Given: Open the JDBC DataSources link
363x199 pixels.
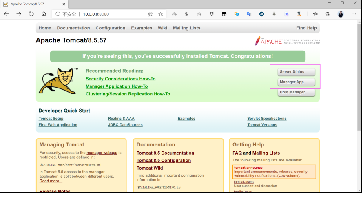Looking at the screenshot, I should point(125,125).
